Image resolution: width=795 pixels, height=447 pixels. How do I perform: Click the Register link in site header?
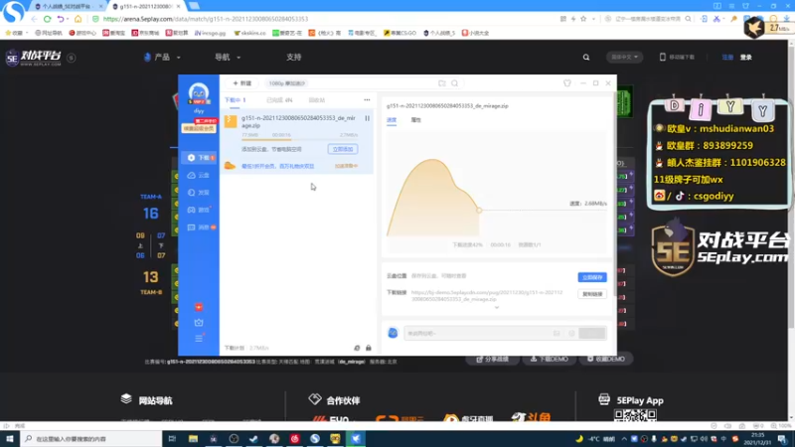727,58
